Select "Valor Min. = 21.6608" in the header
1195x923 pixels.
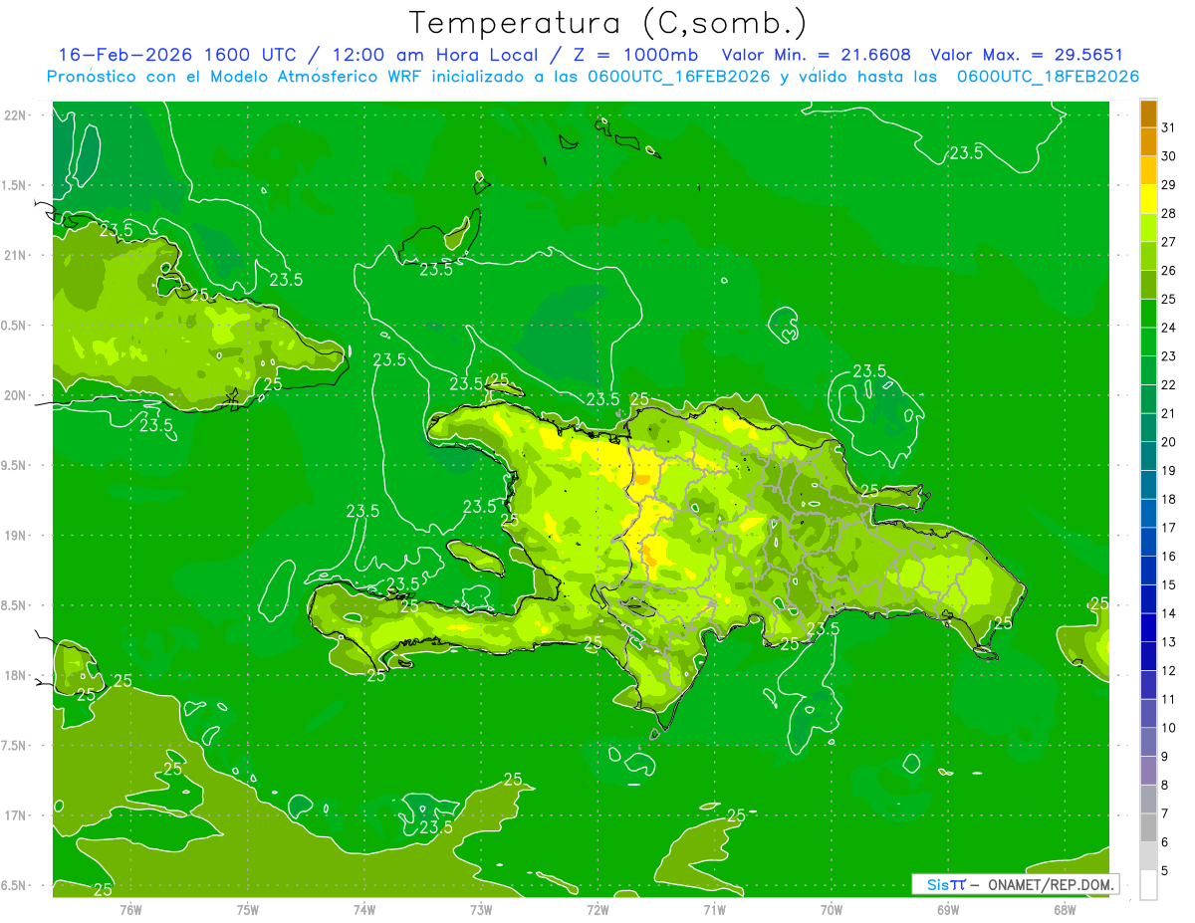coord(816,55)
